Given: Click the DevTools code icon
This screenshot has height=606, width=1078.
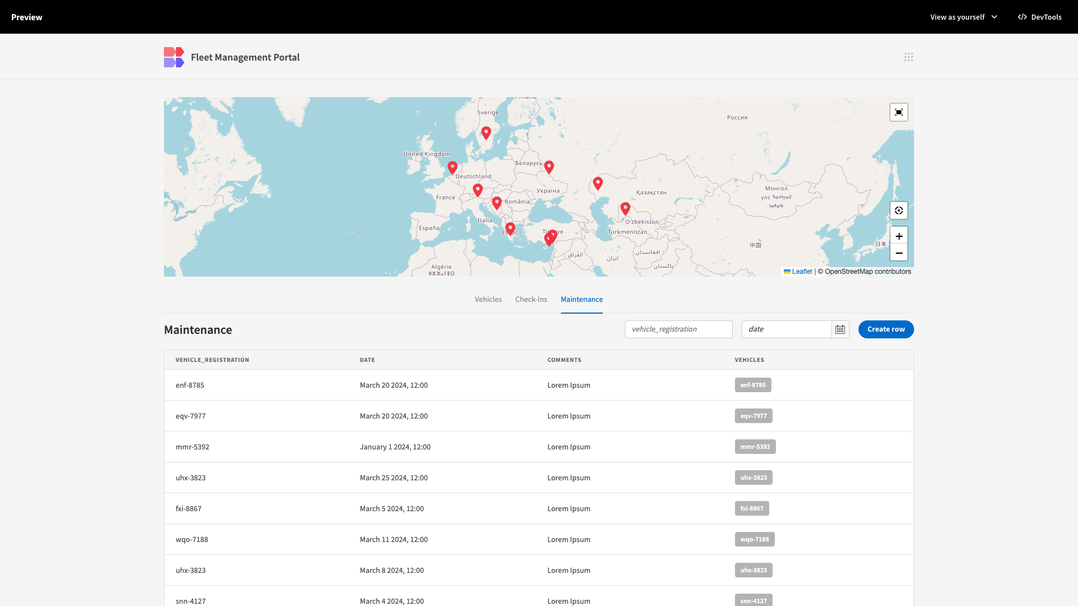Looking at the screenshot, I should (x=1022, y=17).
